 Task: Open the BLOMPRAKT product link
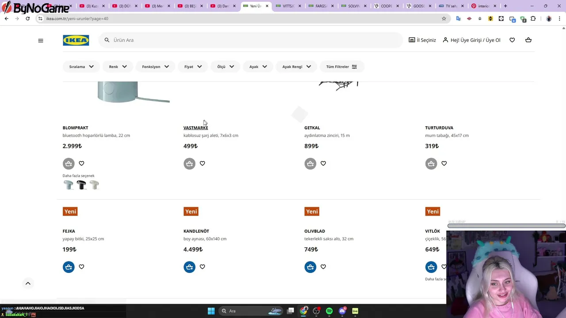click(75, 128)
